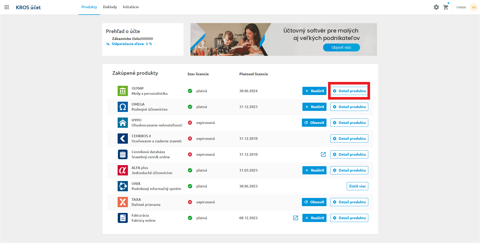Click the KROS účet logo
Viewport: 480px width, 243px height.
point(28,7)
